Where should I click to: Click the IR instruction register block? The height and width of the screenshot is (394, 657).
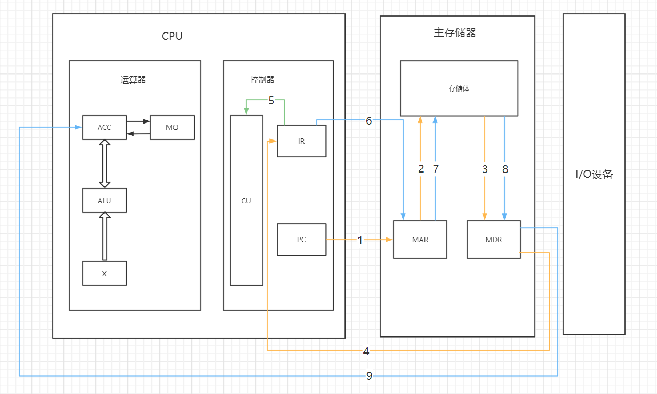(x=301, y=141)
